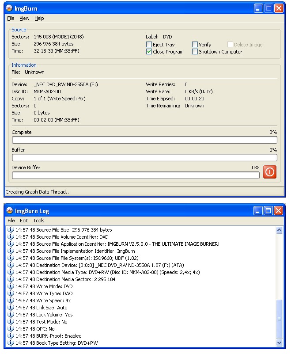The image size is (295, 354).
Task: Click the log scrollbar down arrow
Action: (x=279, y=343)
